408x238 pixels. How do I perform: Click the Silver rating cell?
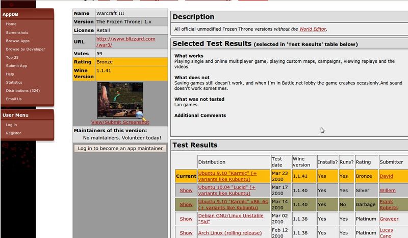[366, 191]
